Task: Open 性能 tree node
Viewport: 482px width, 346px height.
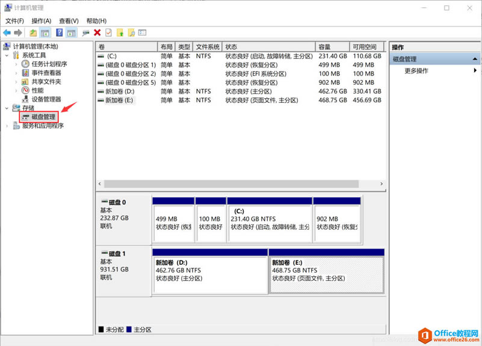Action: pyautogui.click(x=37, y=90)
